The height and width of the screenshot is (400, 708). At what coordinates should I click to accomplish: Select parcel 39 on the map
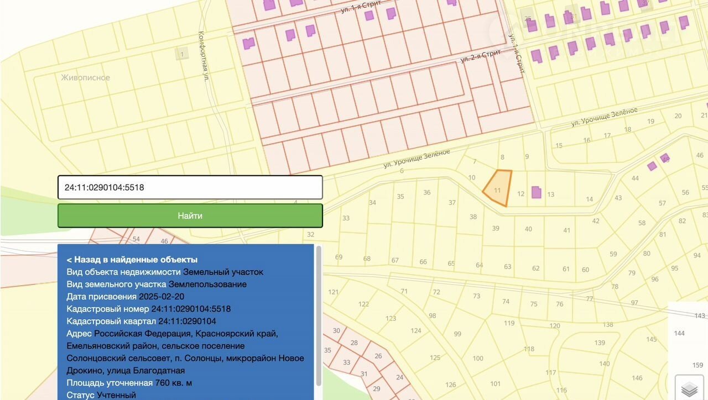click(x=496, y=228)
